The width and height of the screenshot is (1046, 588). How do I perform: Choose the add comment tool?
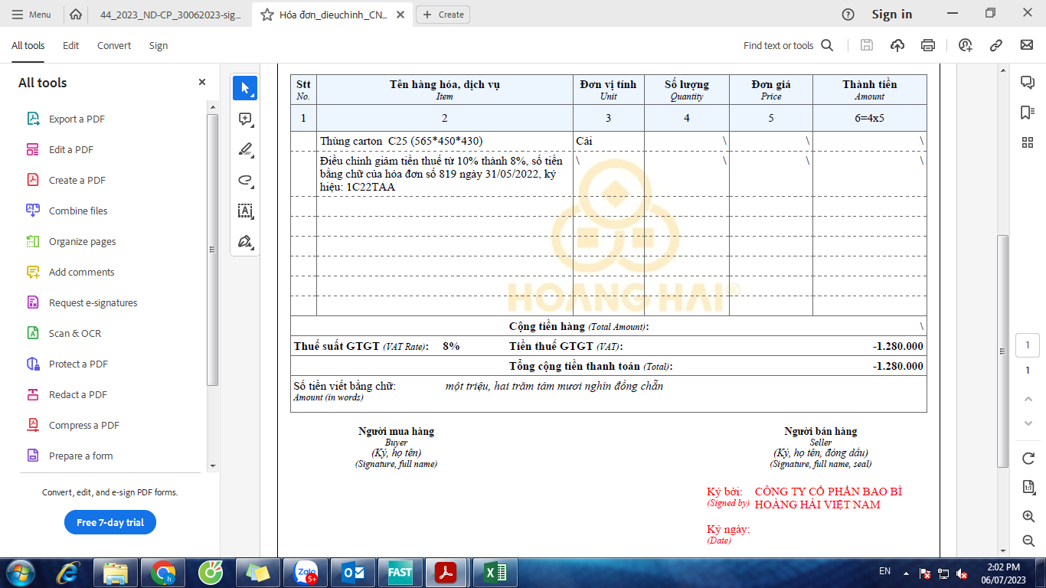(245, 119)
